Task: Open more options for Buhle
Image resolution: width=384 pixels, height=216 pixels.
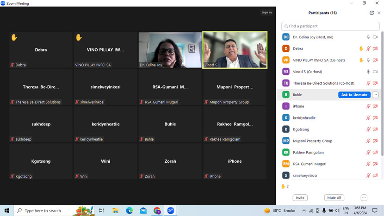Action: point(375,95)
